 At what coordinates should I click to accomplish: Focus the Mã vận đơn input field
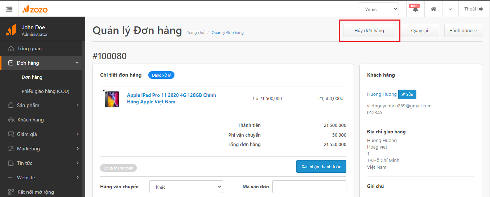coord(309,187)
